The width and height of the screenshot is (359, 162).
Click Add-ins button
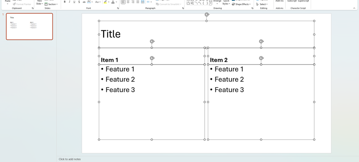pos(279,1)
